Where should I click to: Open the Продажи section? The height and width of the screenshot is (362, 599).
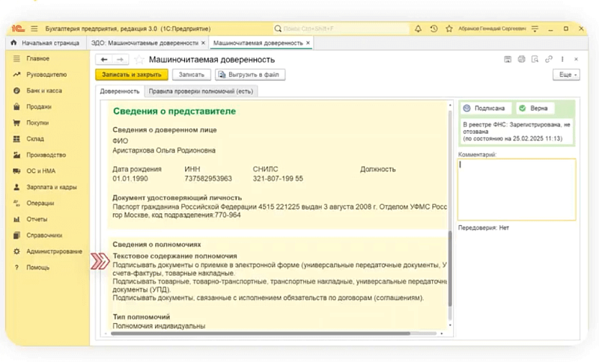pos(39,106)
